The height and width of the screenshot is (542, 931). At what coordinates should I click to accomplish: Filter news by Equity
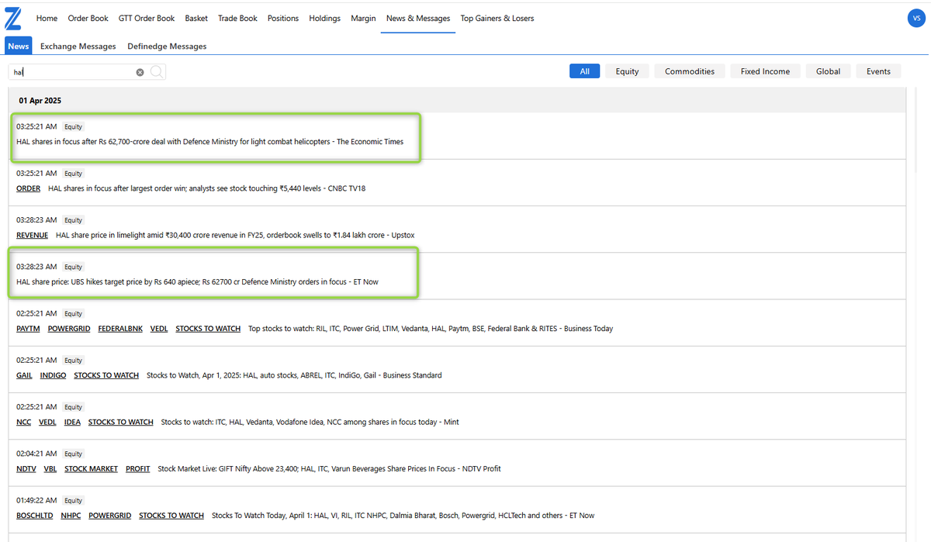627,71
